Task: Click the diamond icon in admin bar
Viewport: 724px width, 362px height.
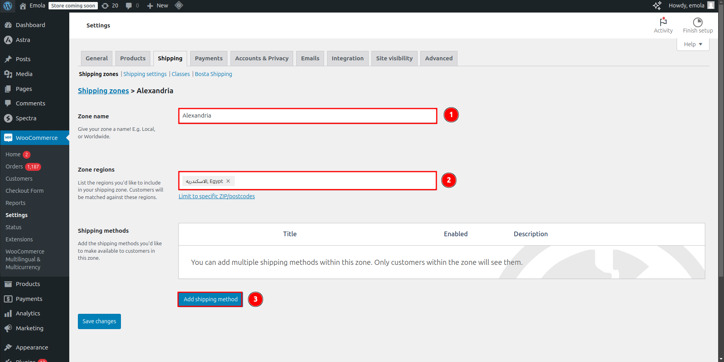Action: pyautogui.click(x=179, y=5)
